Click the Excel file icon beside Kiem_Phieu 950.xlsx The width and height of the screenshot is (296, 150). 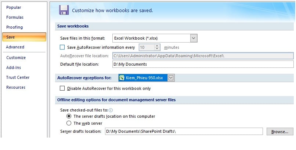(122, 77)
